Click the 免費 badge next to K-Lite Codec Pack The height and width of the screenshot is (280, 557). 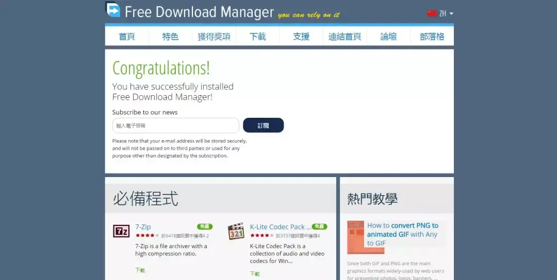[x=319, y=226]
